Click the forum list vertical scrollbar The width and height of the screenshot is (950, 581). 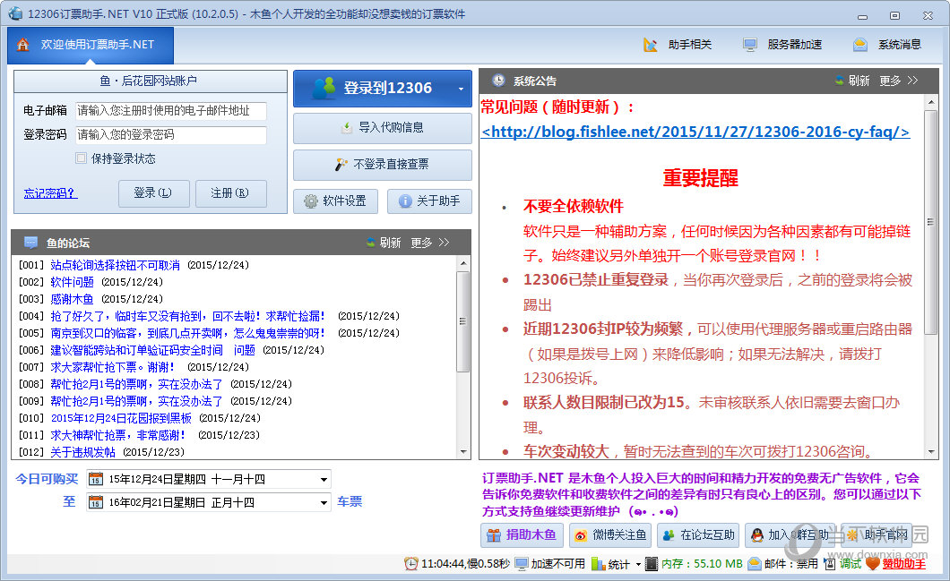(x=463, y=322)
